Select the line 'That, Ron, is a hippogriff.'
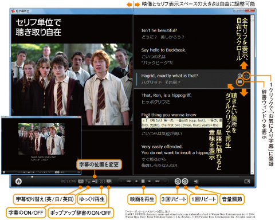The width and height of the screenshot is (275, 220). pyautogui.click(x=166, y=95)
